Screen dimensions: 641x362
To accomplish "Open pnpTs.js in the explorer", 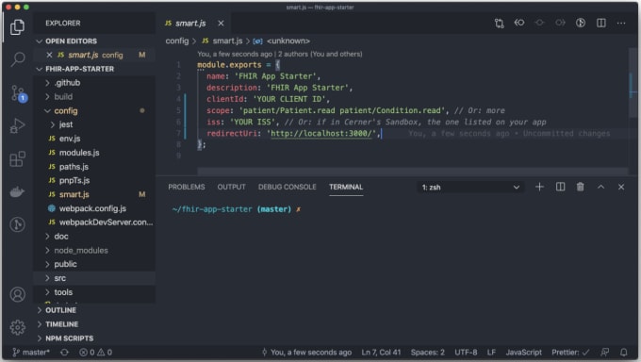I will 74,180.
